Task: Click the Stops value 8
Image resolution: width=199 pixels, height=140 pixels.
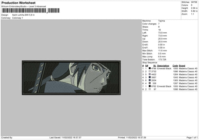Action: coord(159,27)
